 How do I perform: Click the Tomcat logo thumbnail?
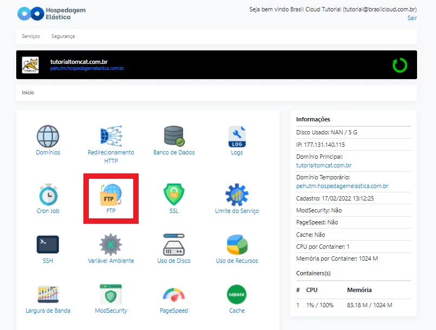click(30, 65)
